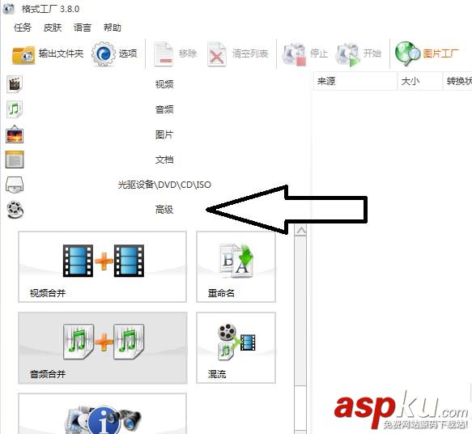
Task: Open the 语言 menu
Action: tap(83, 28)
